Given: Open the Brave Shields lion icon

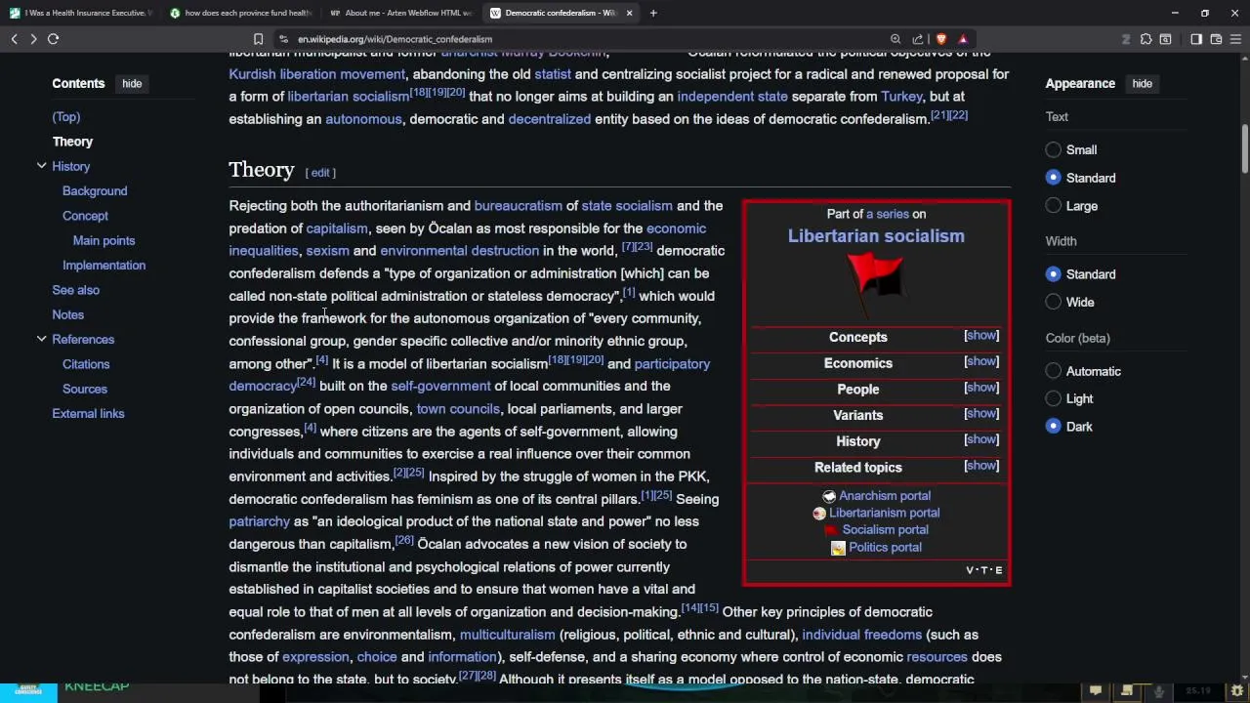Looking at the screenshot, I should [x=940, y=39].
